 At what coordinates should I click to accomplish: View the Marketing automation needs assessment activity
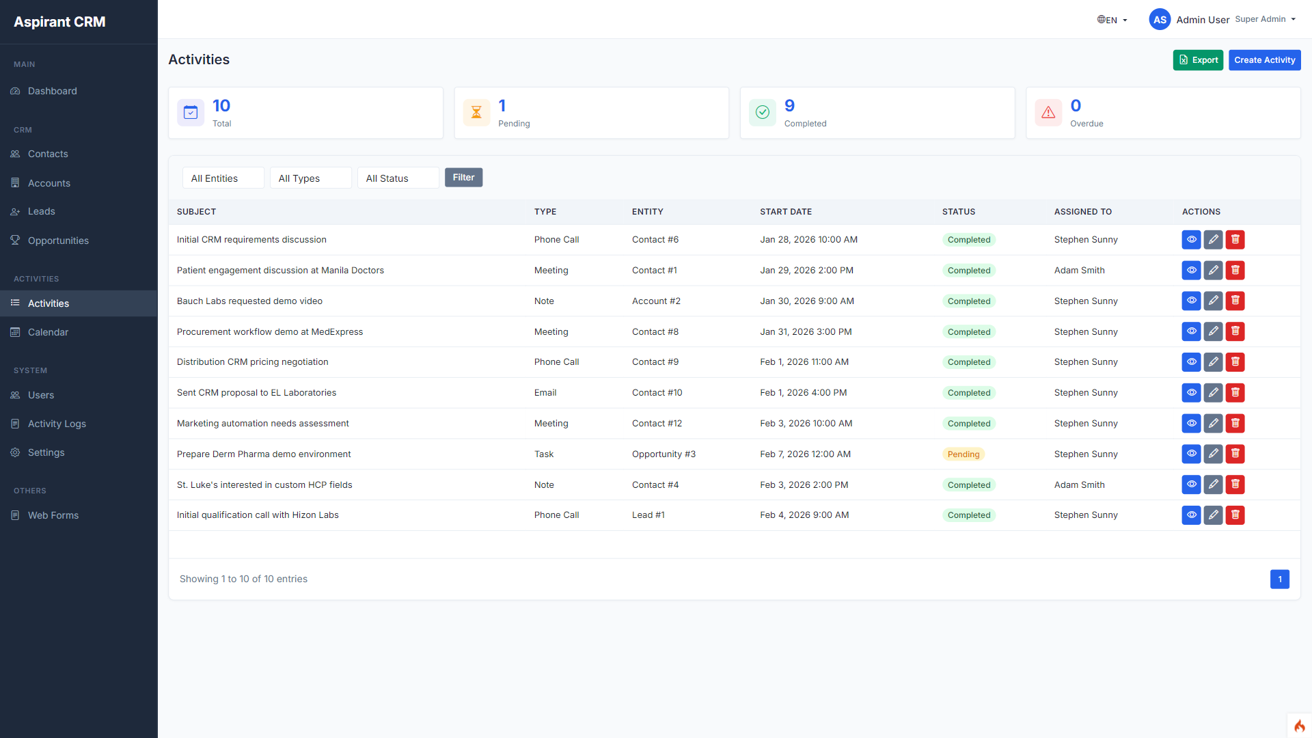[1191, 423]
